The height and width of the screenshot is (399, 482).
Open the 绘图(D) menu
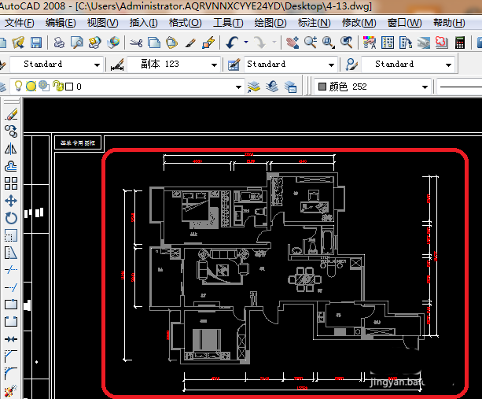pos(270,22)
